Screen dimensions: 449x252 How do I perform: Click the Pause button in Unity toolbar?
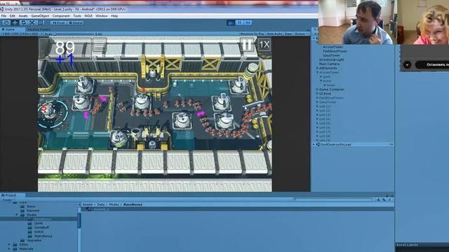coord(239,22)
